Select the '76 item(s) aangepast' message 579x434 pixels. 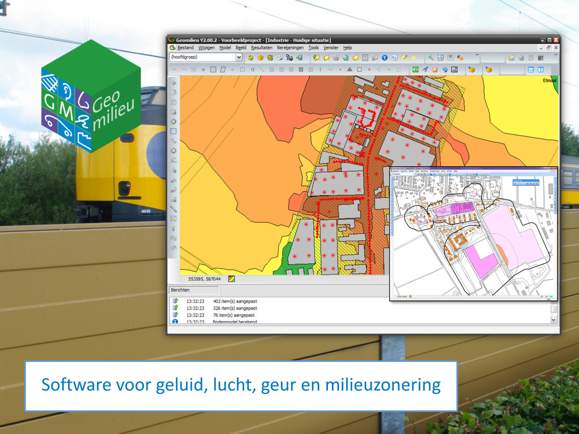(x=234, y=315)
